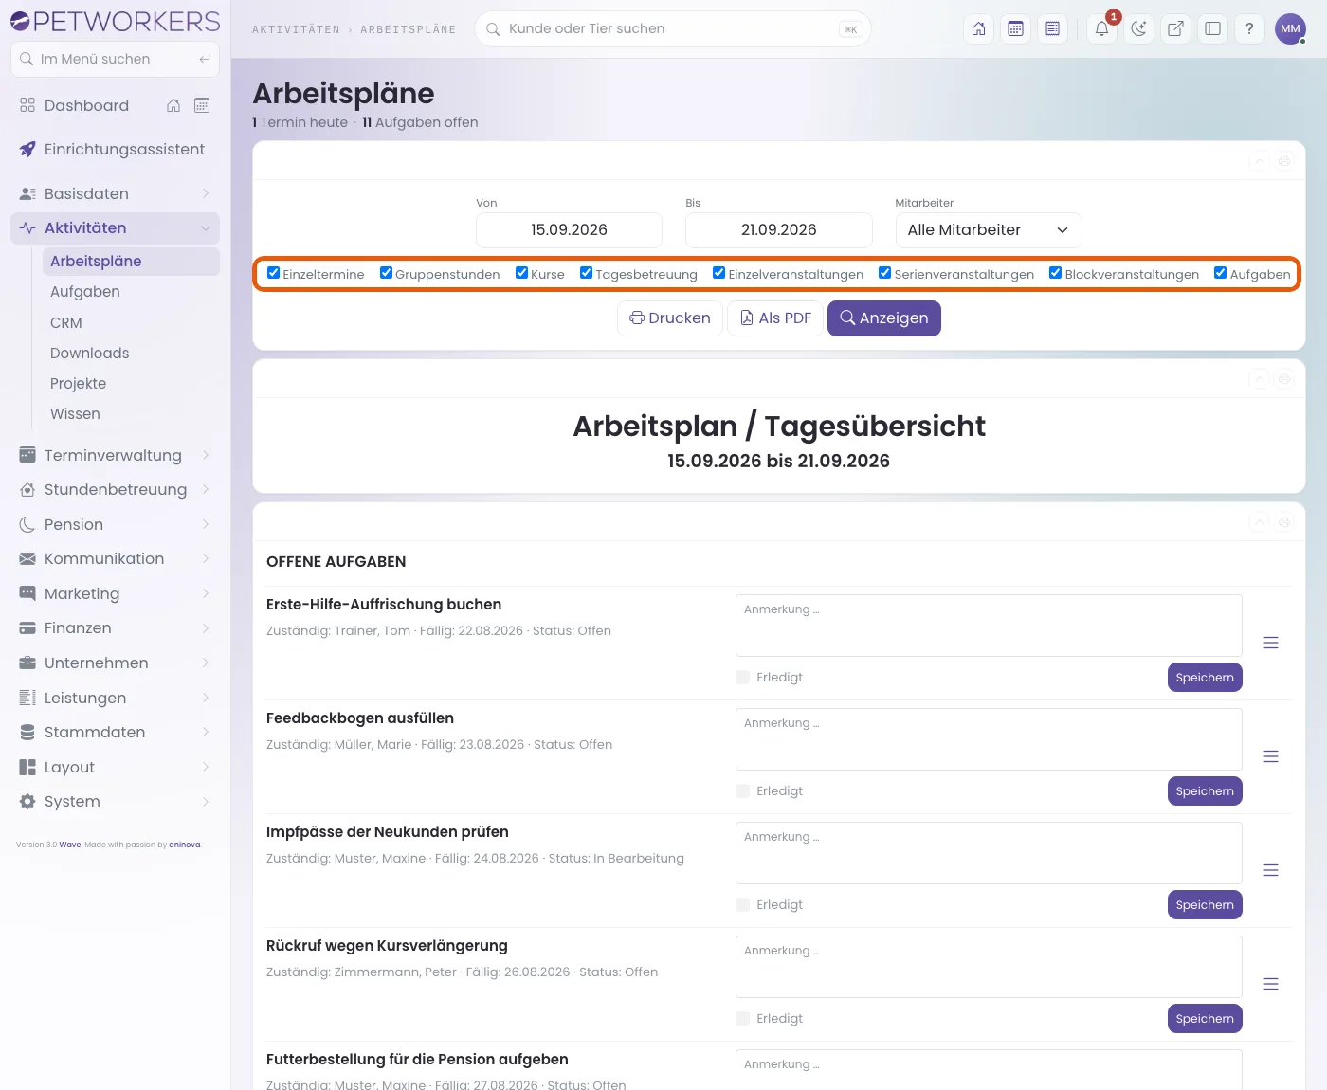Open the Mitarbeiter dropdown

[989, 230]
